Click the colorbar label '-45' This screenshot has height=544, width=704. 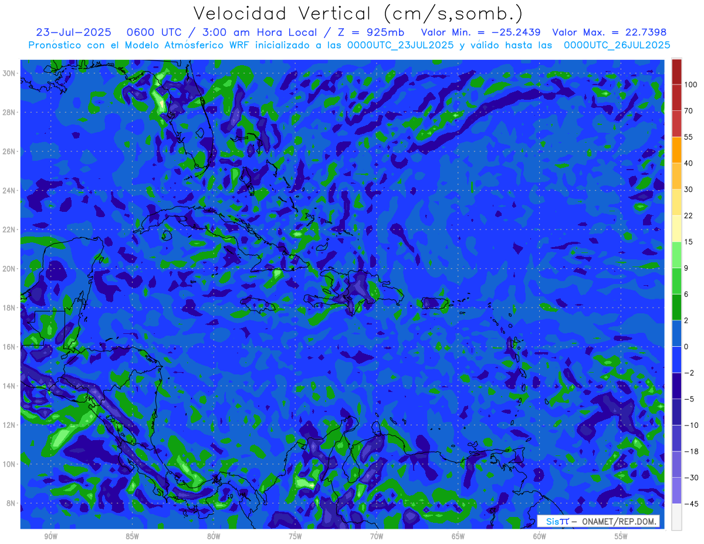(691, 504)
